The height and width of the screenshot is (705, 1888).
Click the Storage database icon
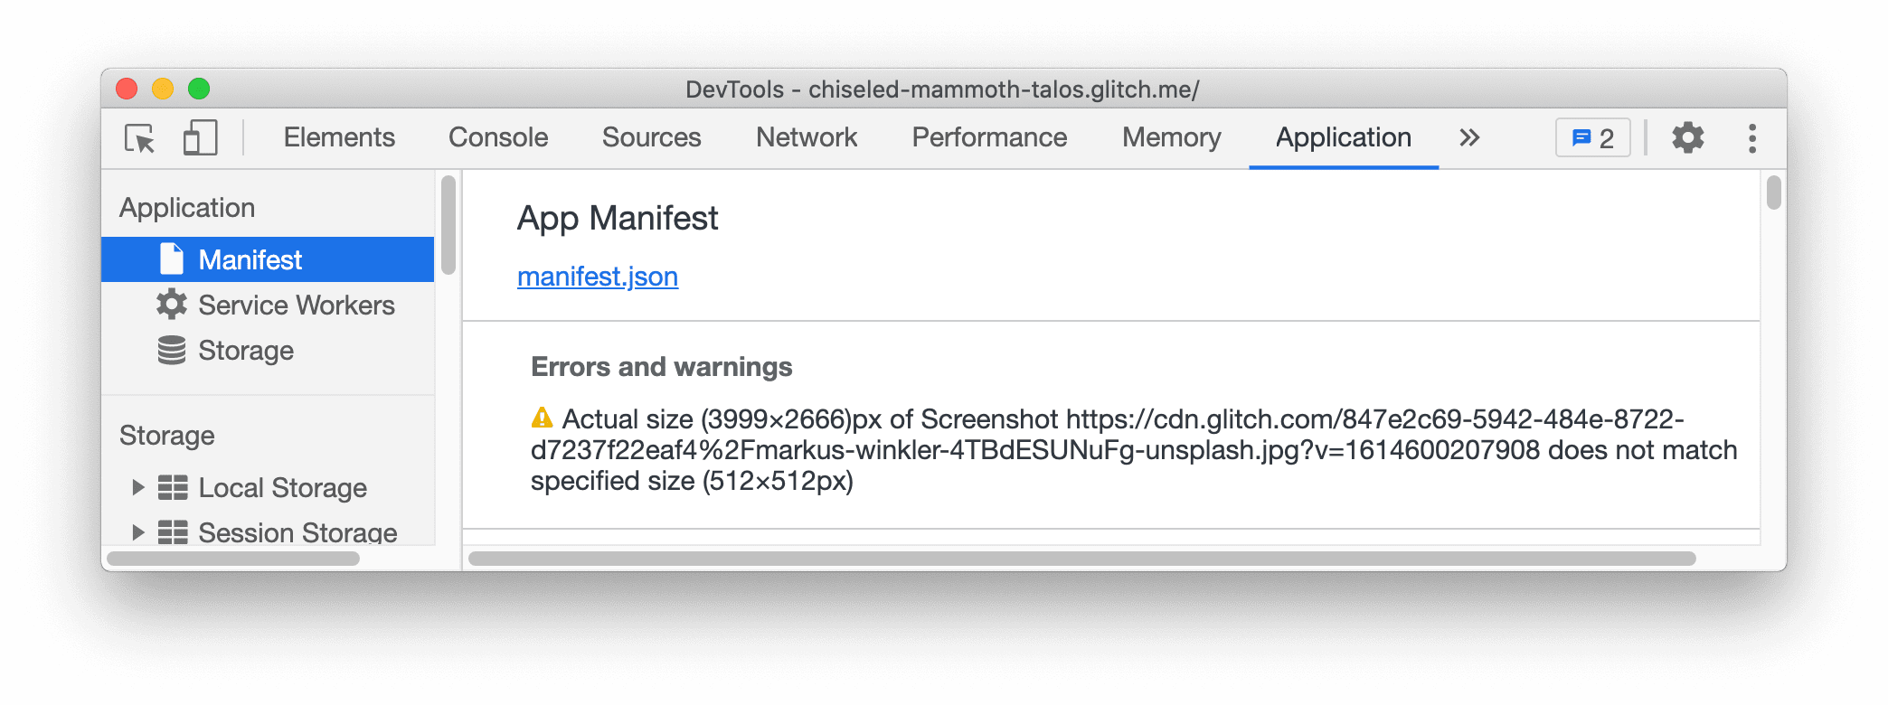(172, 350)
